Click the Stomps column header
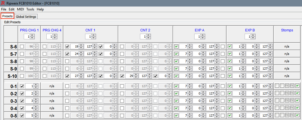 click(287, 30)
